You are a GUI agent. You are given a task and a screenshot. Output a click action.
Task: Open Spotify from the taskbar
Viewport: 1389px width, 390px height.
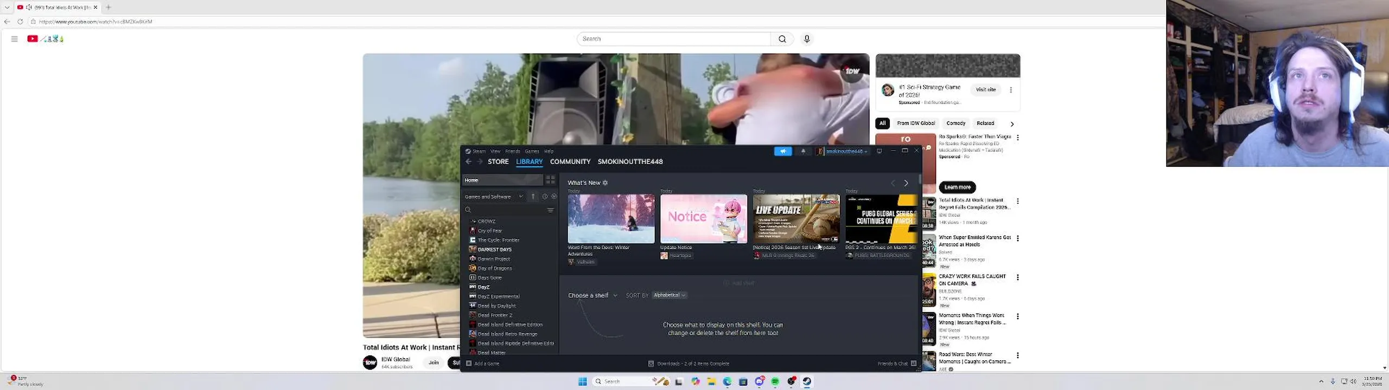(775, 381)
